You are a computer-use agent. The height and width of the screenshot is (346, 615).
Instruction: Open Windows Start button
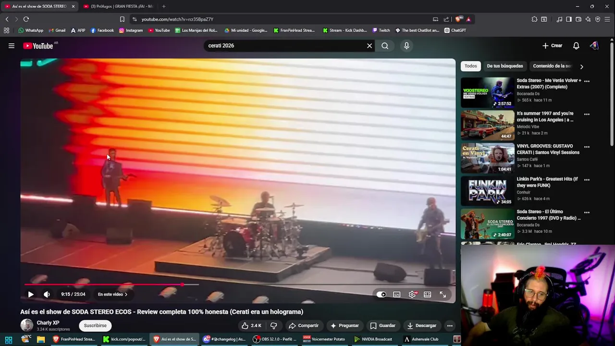pyautogui.click(x=9, y=339)
